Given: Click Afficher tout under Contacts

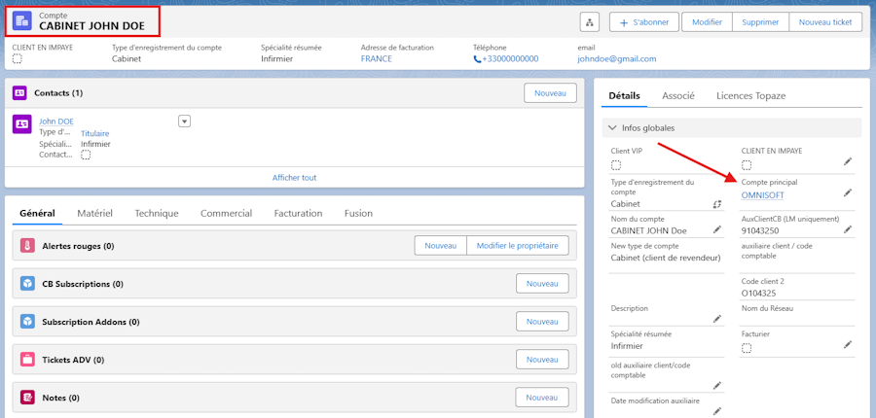Looking at the screenshot, I should click(x=294, y=178).
